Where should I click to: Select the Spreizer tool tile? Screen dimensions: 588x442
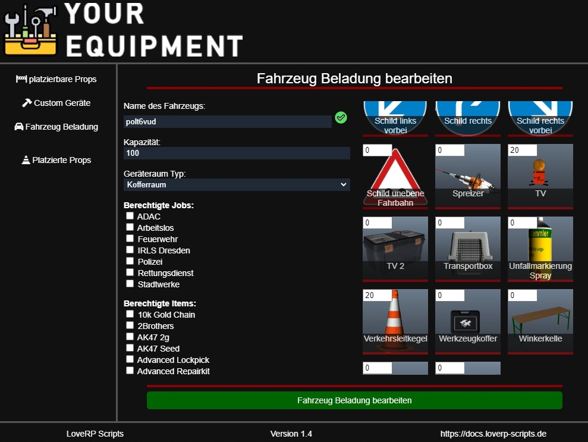468,176
